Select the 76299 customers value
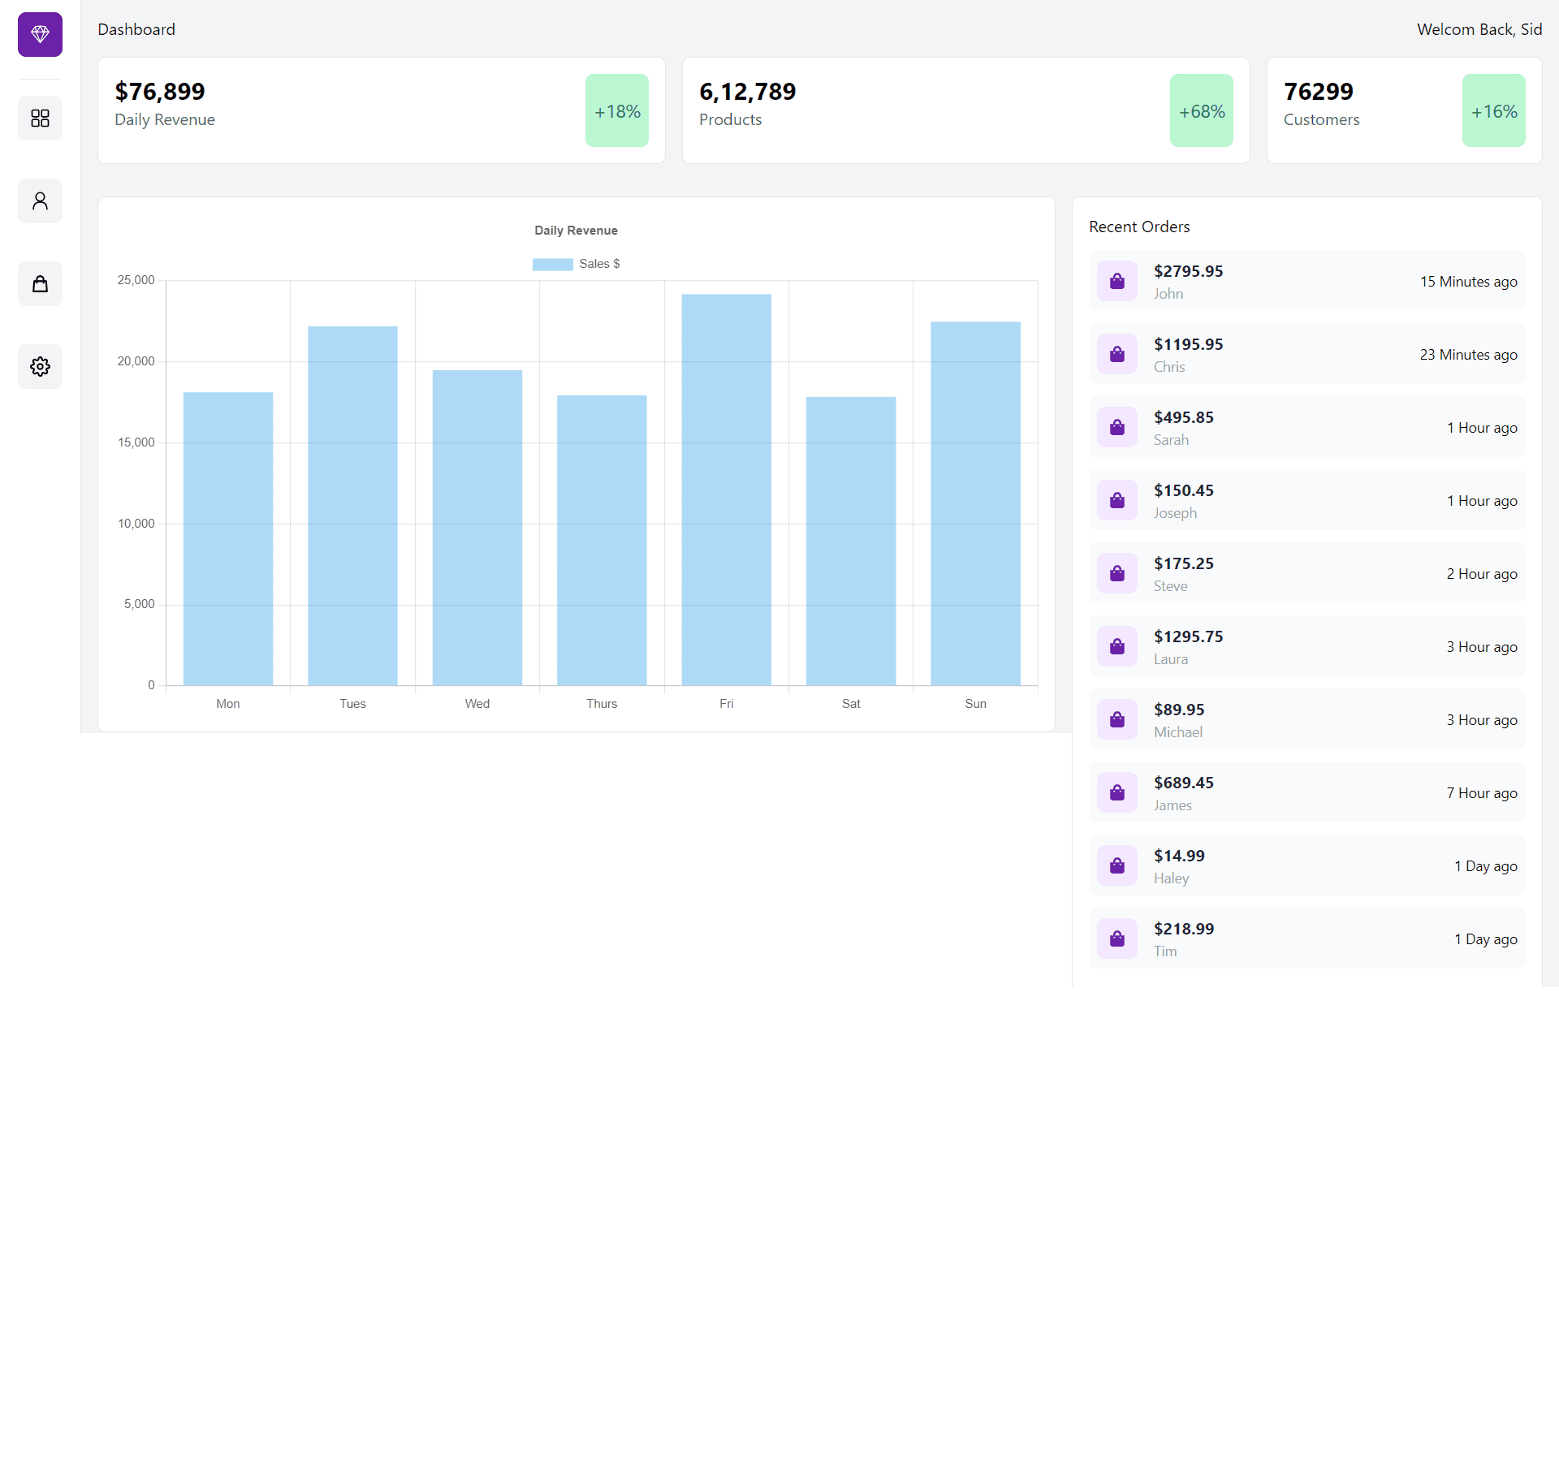The width and height of the screenshot is (1559, 1480). 1319,92
